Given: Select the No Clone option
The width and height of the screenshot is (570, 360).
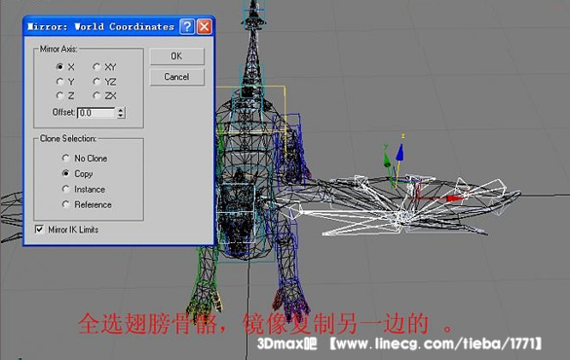Looking at the screenshot, I should [65, 158].
